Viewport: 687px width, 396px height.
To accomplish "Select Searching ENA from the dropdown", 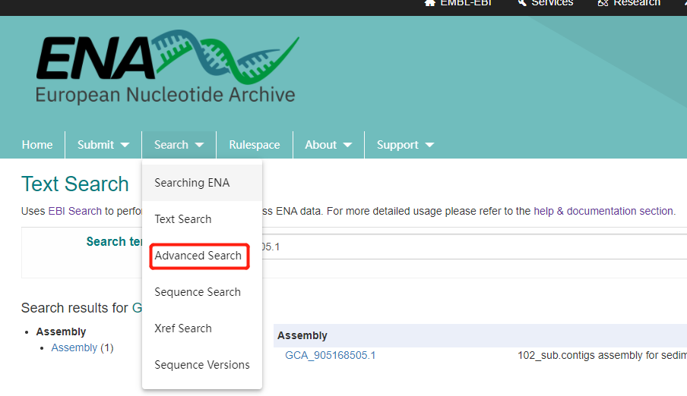I will point(192,183).
